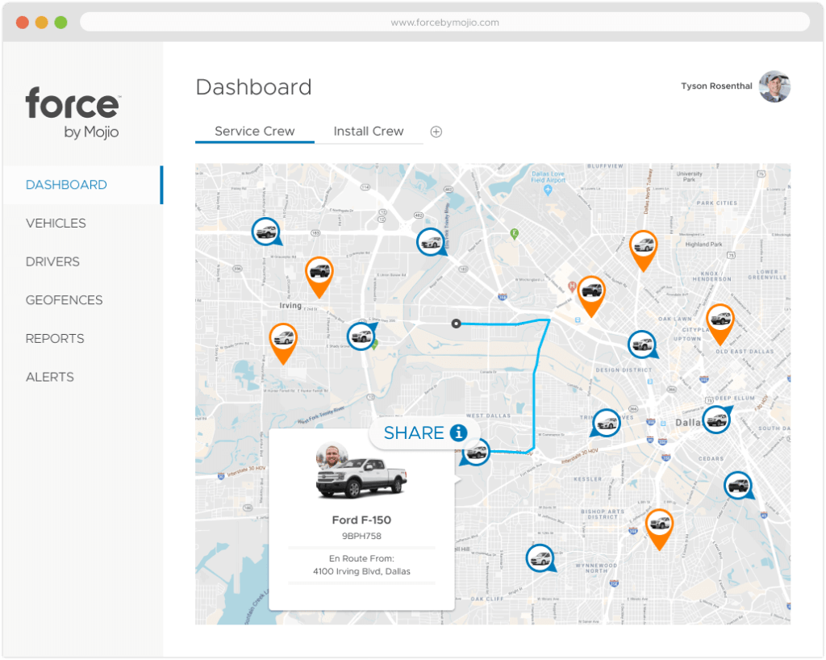Open the Vehicles sidebar item
826x660 pixels.
tap(56, 223)
